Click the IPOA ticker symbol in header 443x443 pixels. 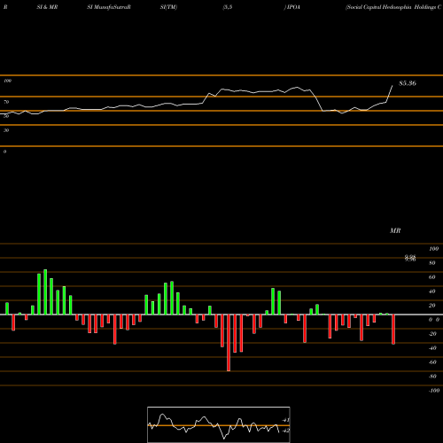(x=293, y=7)
